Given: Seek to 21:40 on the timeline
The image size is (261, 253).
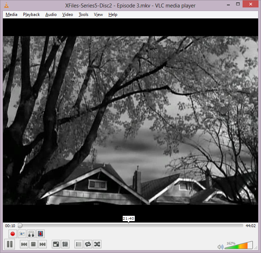Looking at the screenshot, I should 128,225.
